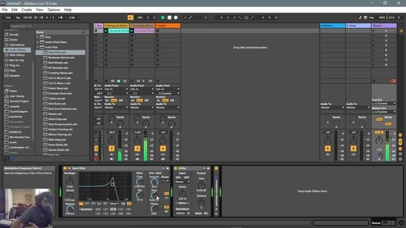
Task: Toggle track 3 activator button
Action: 137,149
